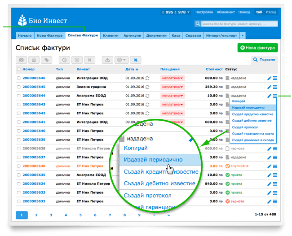Expand неплатена payment dropdown for Зелена градина
Screen dimensions: 292x236
173,87
